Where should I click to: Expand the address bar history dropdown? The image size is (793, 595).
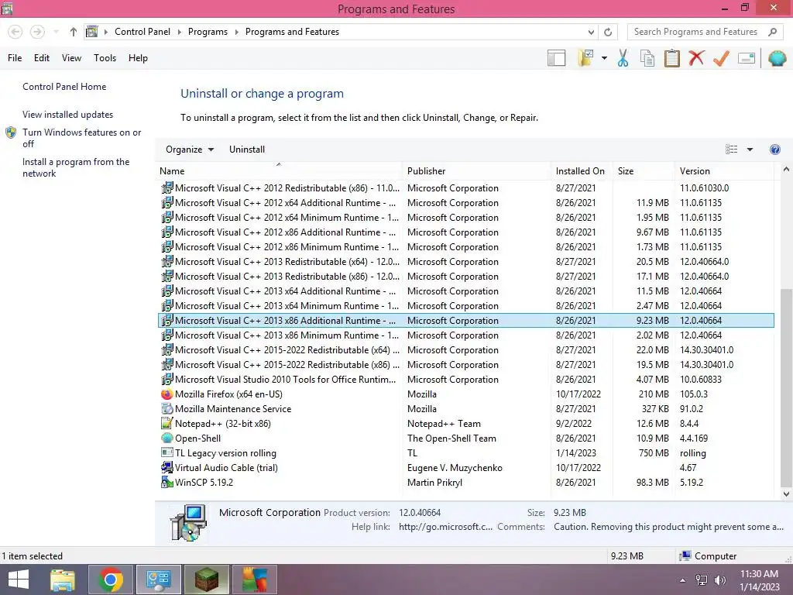591,32
